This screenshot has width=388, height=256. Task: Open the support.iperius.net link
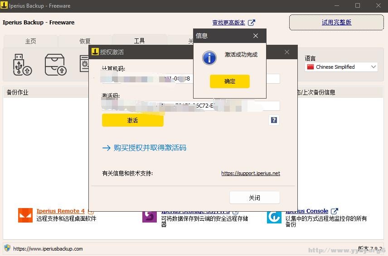coord(250,173)
